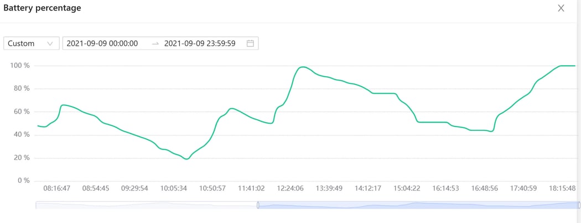Click the 0 % y-axis label

22,180
